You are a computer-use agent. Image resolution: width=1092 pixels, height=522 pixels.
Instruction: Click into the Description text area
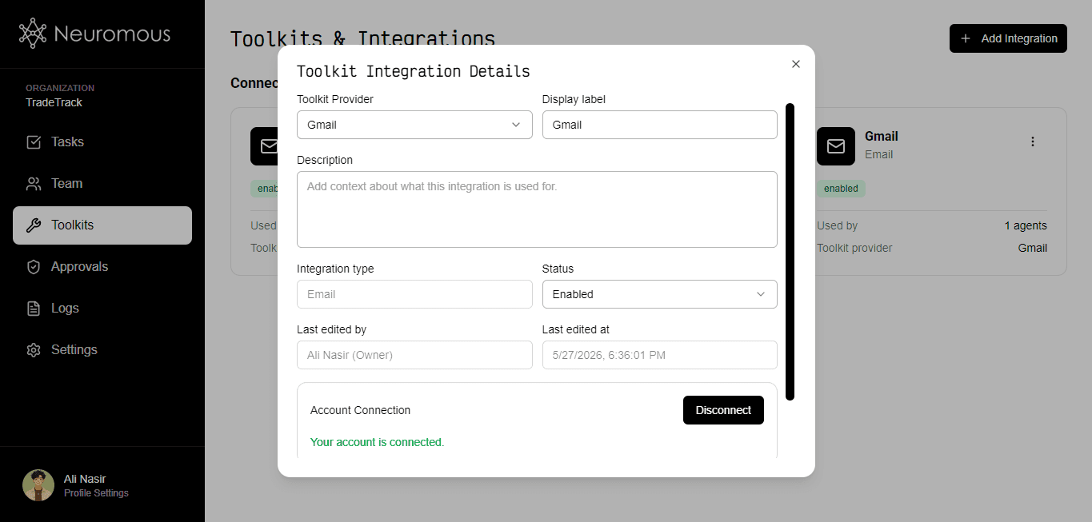[x=537, y=209]
